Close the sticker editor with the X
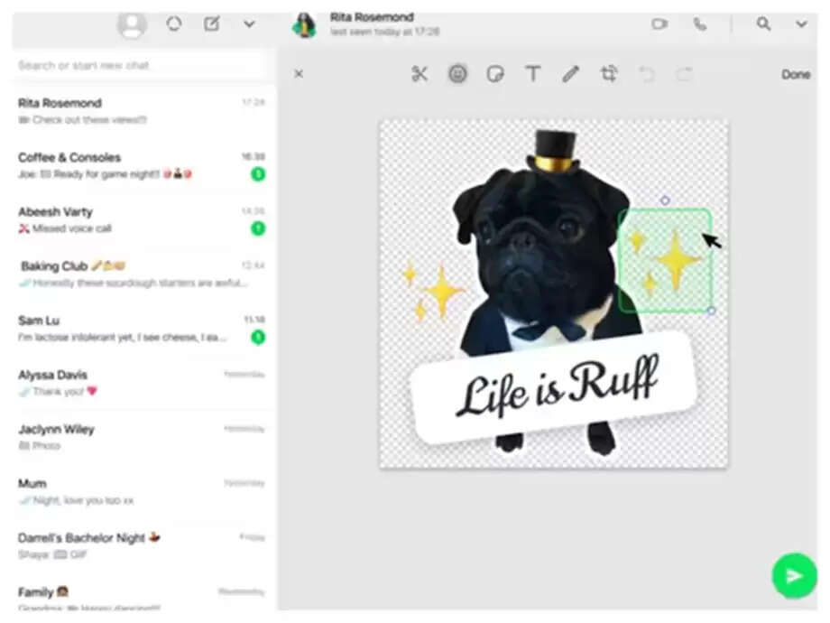The image size is (830, 623). pyautogui.click(x=299, y=74)
